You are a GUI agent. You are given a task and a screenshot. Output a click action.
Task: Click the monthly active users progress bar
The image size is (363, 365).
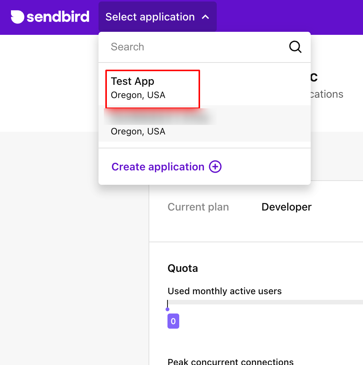(265, 302)
